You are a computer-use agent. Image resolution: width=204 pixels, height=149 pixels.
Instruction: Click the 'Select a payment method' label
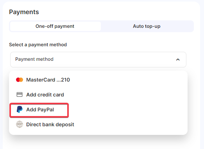38,45
